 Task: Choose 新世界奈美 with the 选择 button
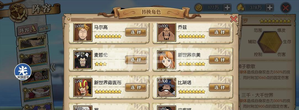[x=219, y=60]
